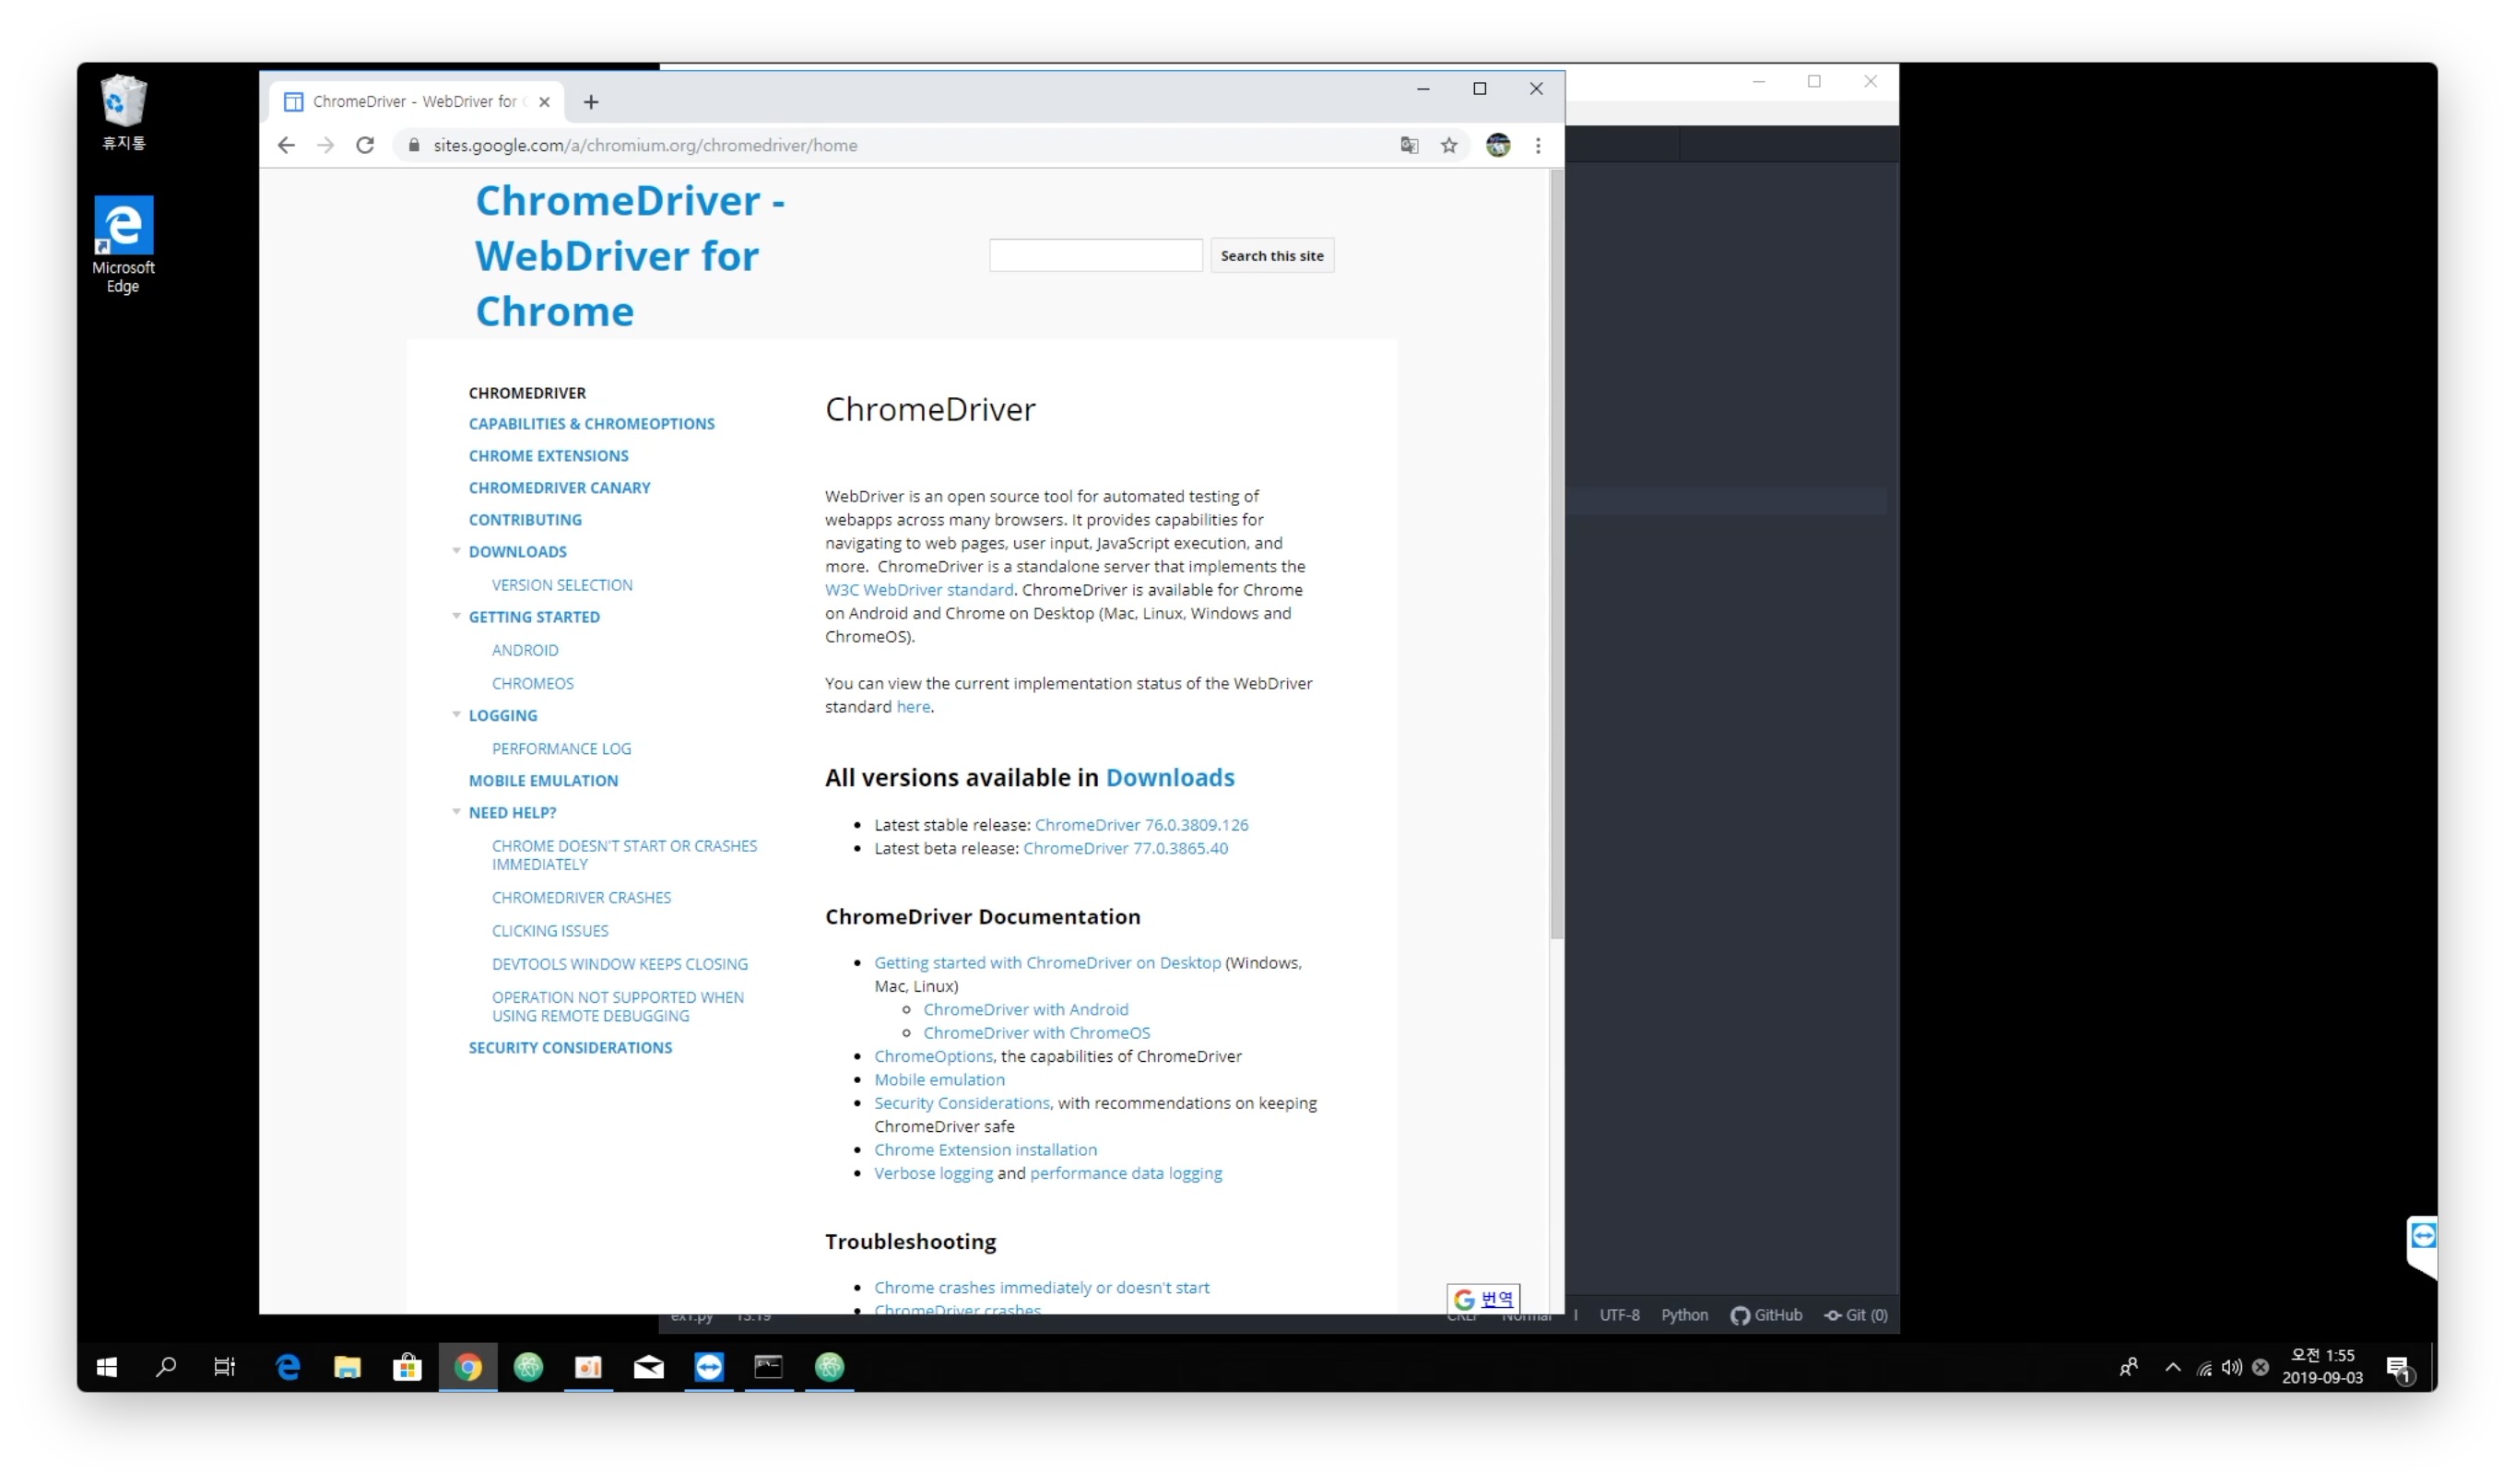This screenshot has height=1484, width=2515.
Task: Open Microsoft Store from the taskbar
Action: point(407,1366)
